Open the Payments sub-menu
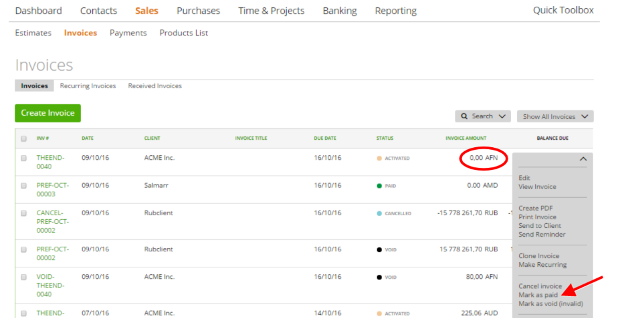The height and width of the screenshot is (318, 618). point(128,33)
